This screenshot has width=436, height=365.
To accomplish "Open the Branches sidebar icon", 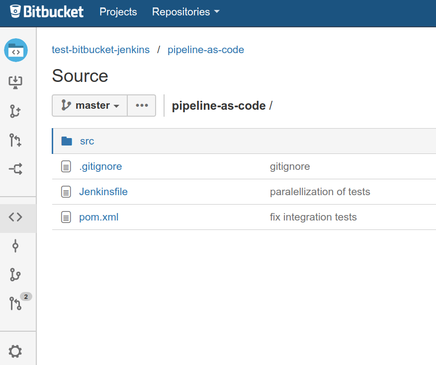I will [x=16, y=275].
